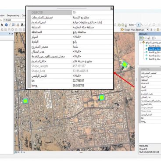Screen dimensions: 161x161
Task: Click the map scale 1:20,000 field
Action: [x=14, y=20]
